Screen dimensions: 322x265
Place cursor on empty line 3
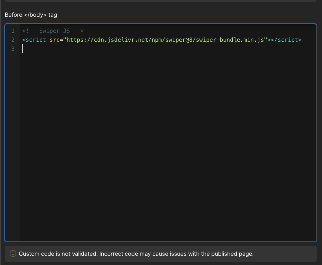coord(168,49)
